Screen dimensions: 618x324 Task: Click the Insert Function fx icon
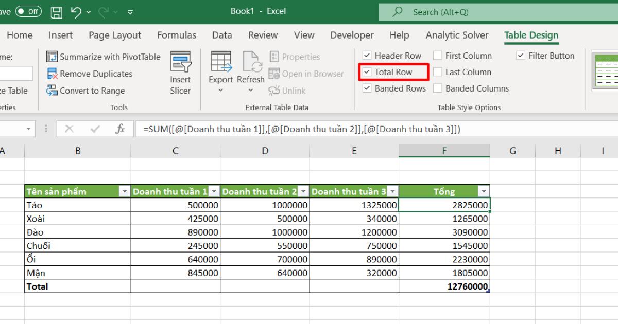(119, 130)
